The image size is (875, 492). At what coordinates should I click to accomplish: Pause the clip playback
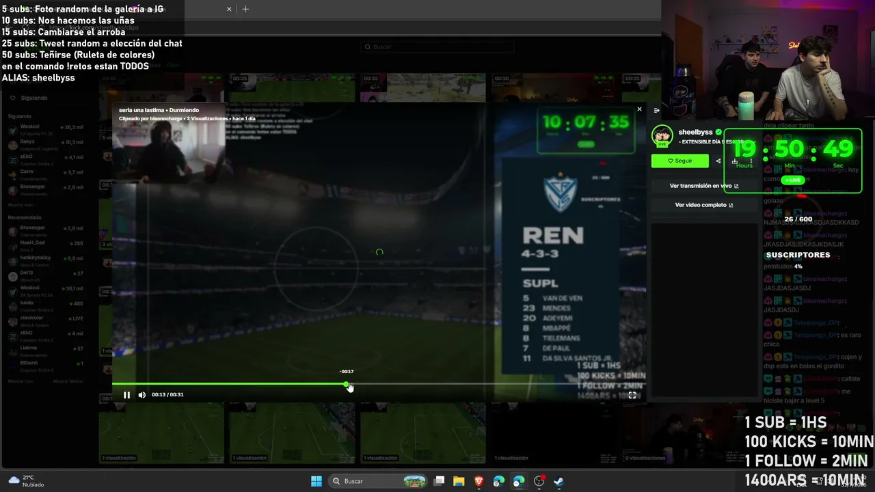click(126, 395)
